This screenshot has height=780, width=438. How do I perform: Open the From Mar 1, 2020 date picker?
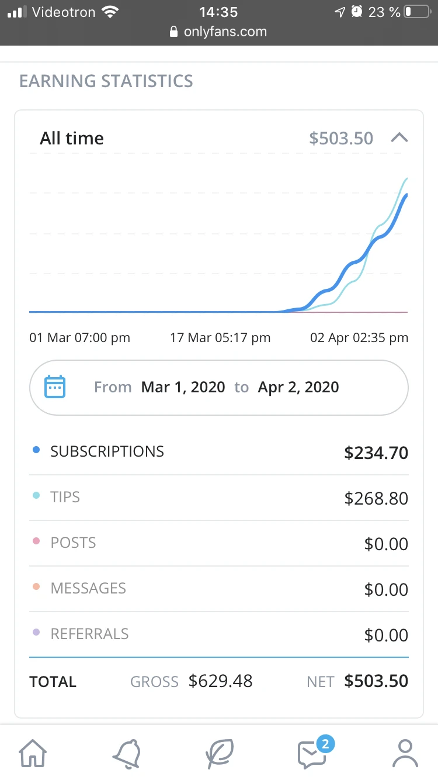[183, 387]
